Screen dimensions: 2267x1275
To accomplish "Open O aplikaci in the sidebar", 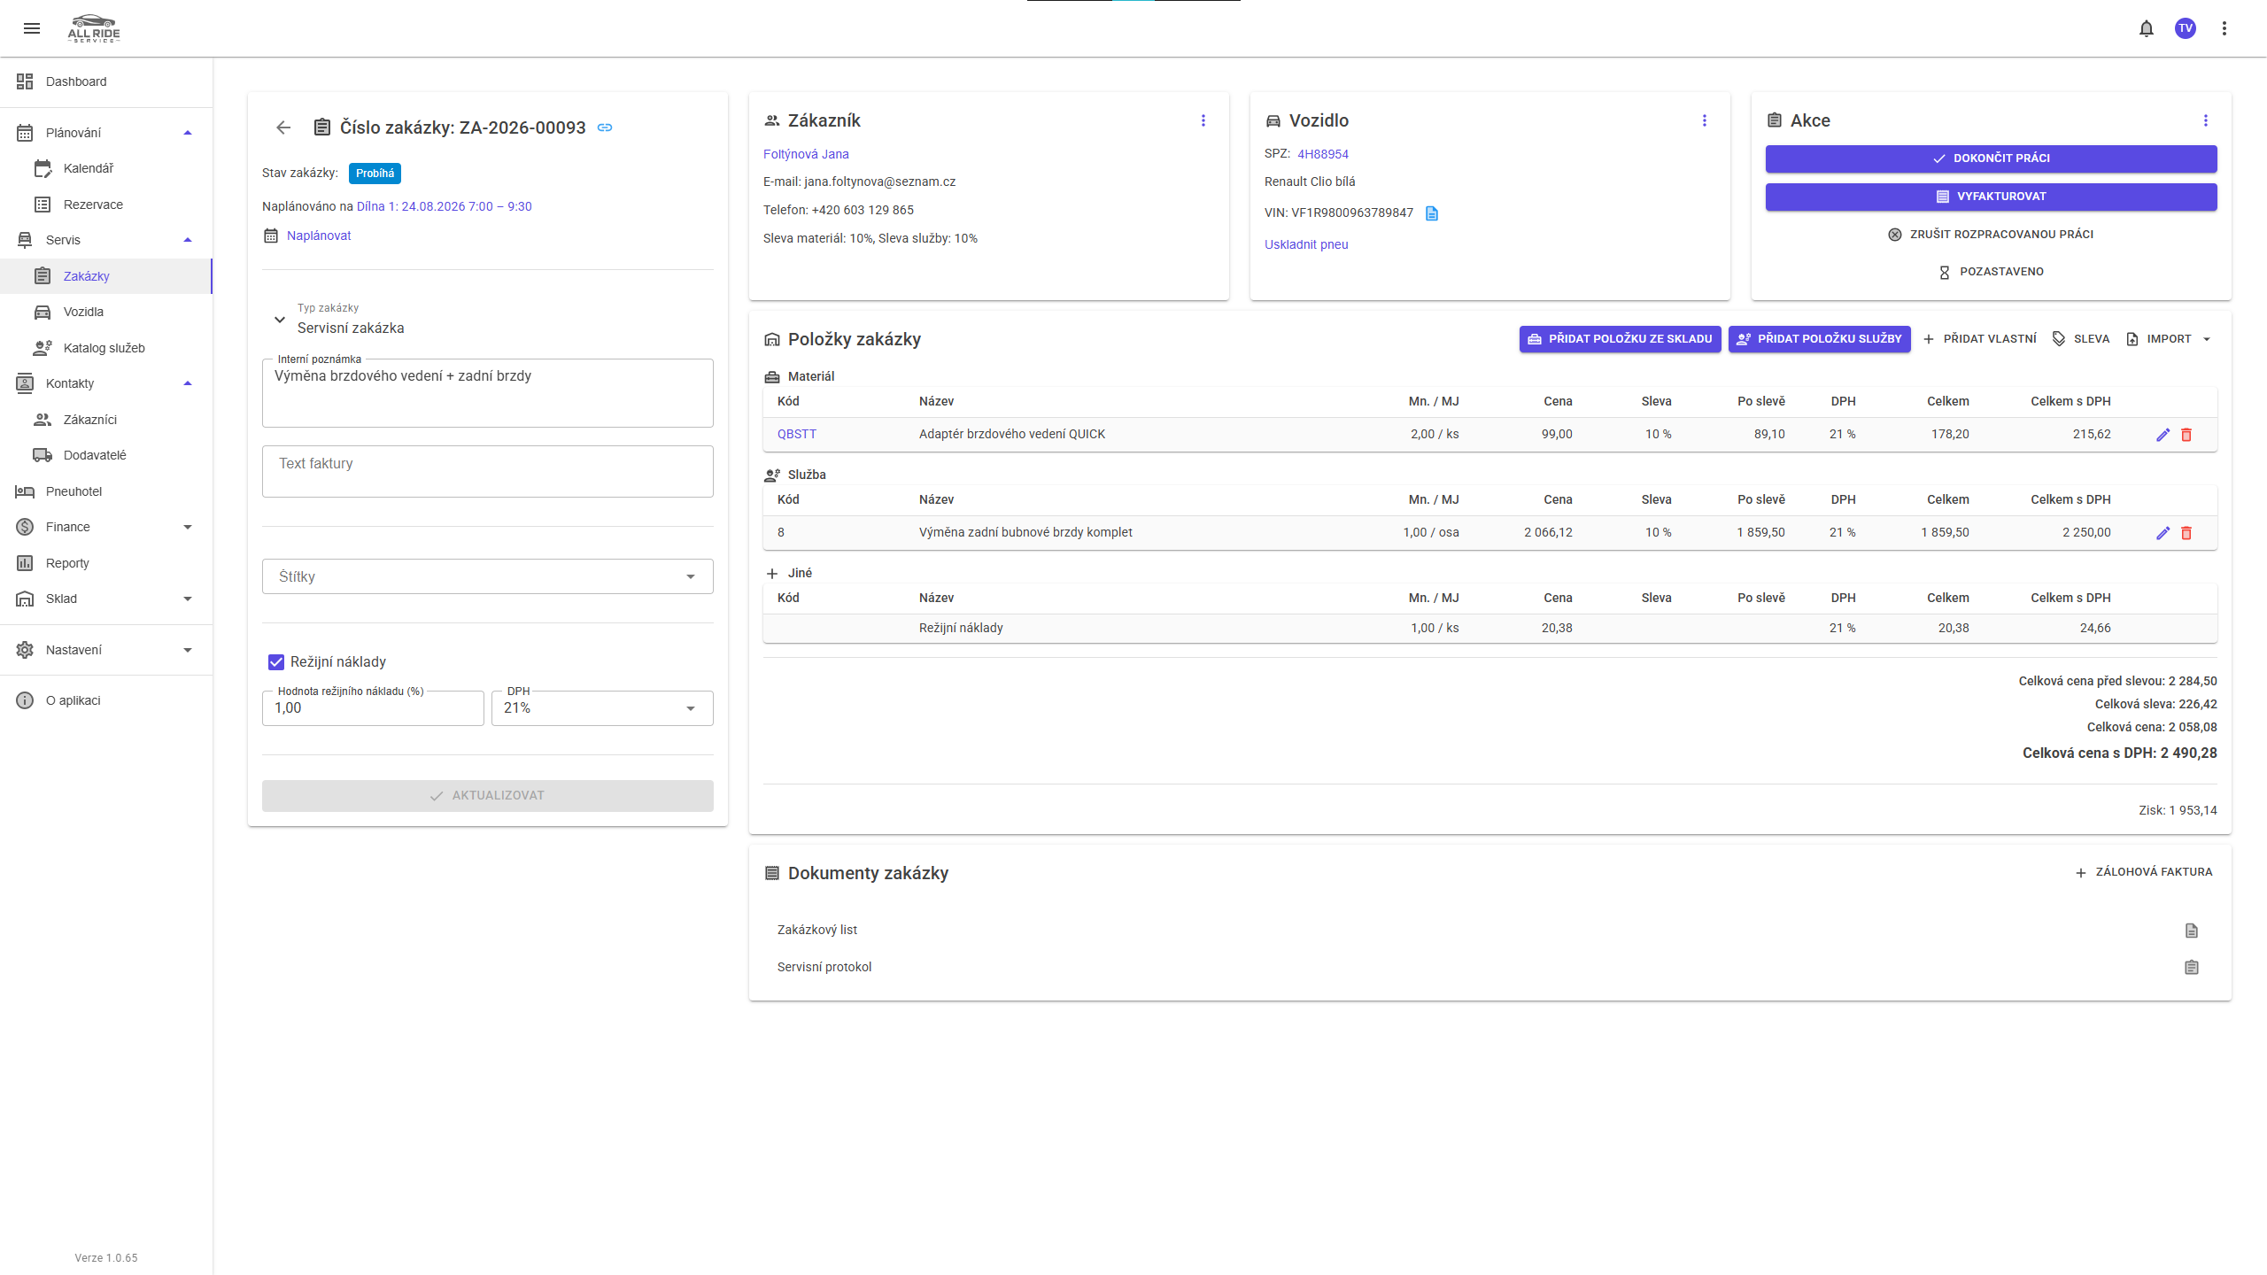I will click(106, 700).
